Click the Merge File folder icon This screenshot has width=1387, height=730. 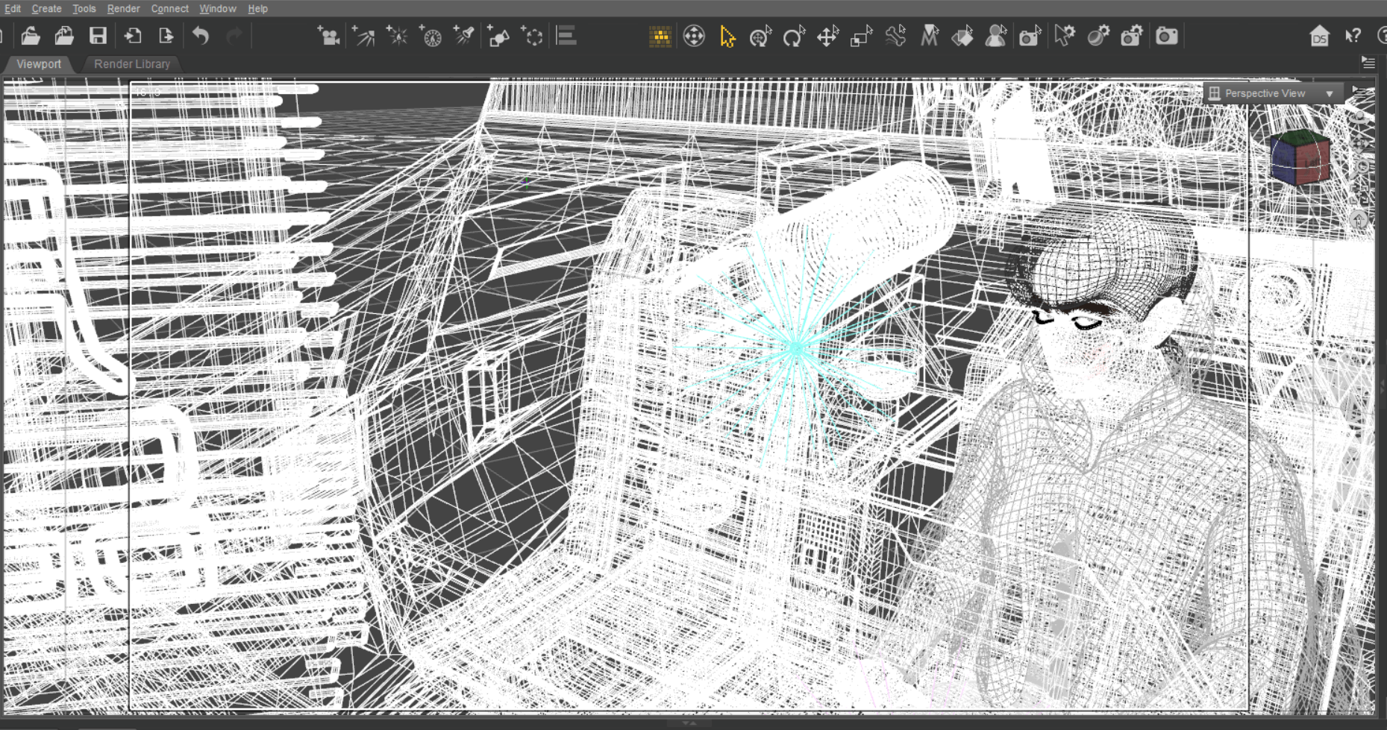point(64,36)
